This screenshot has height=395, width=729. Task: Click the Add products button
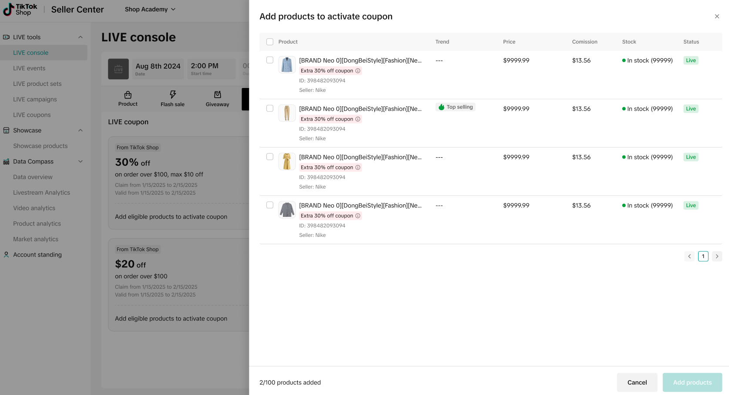click(x=692, y=382)
